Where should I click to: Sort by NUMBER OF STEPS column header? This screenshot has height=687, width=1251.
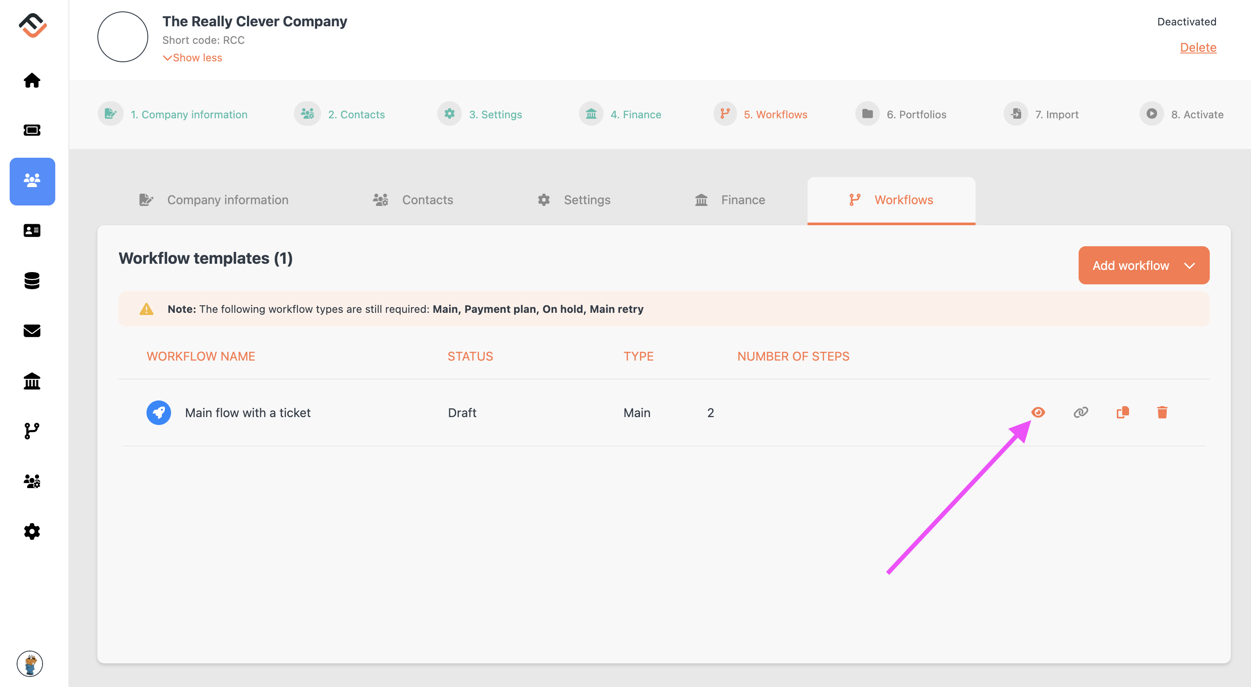pos(793,357)
